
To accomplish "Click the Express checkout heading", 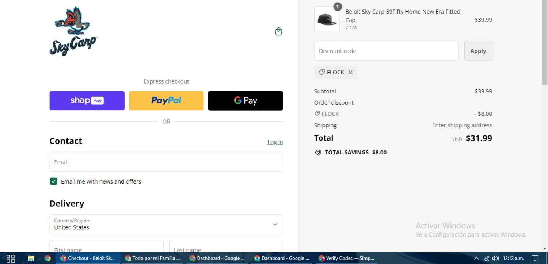I will coord(166,81).
